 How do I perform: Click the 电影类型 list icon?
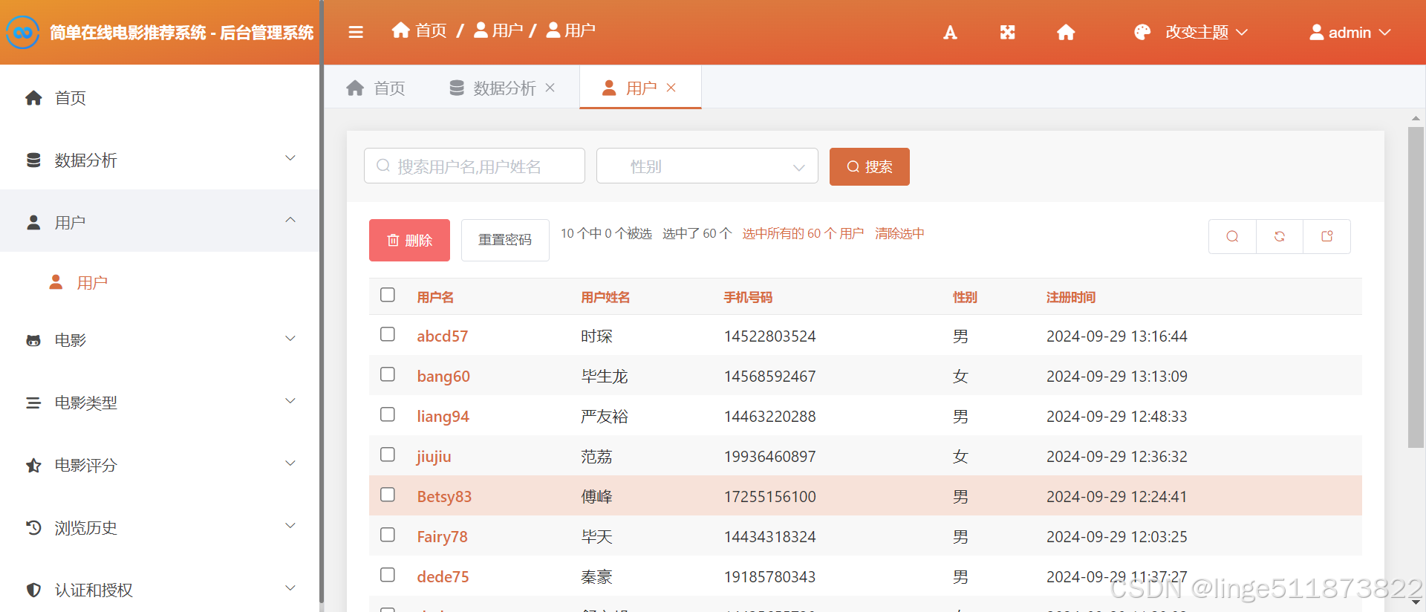tap(33, 403)
